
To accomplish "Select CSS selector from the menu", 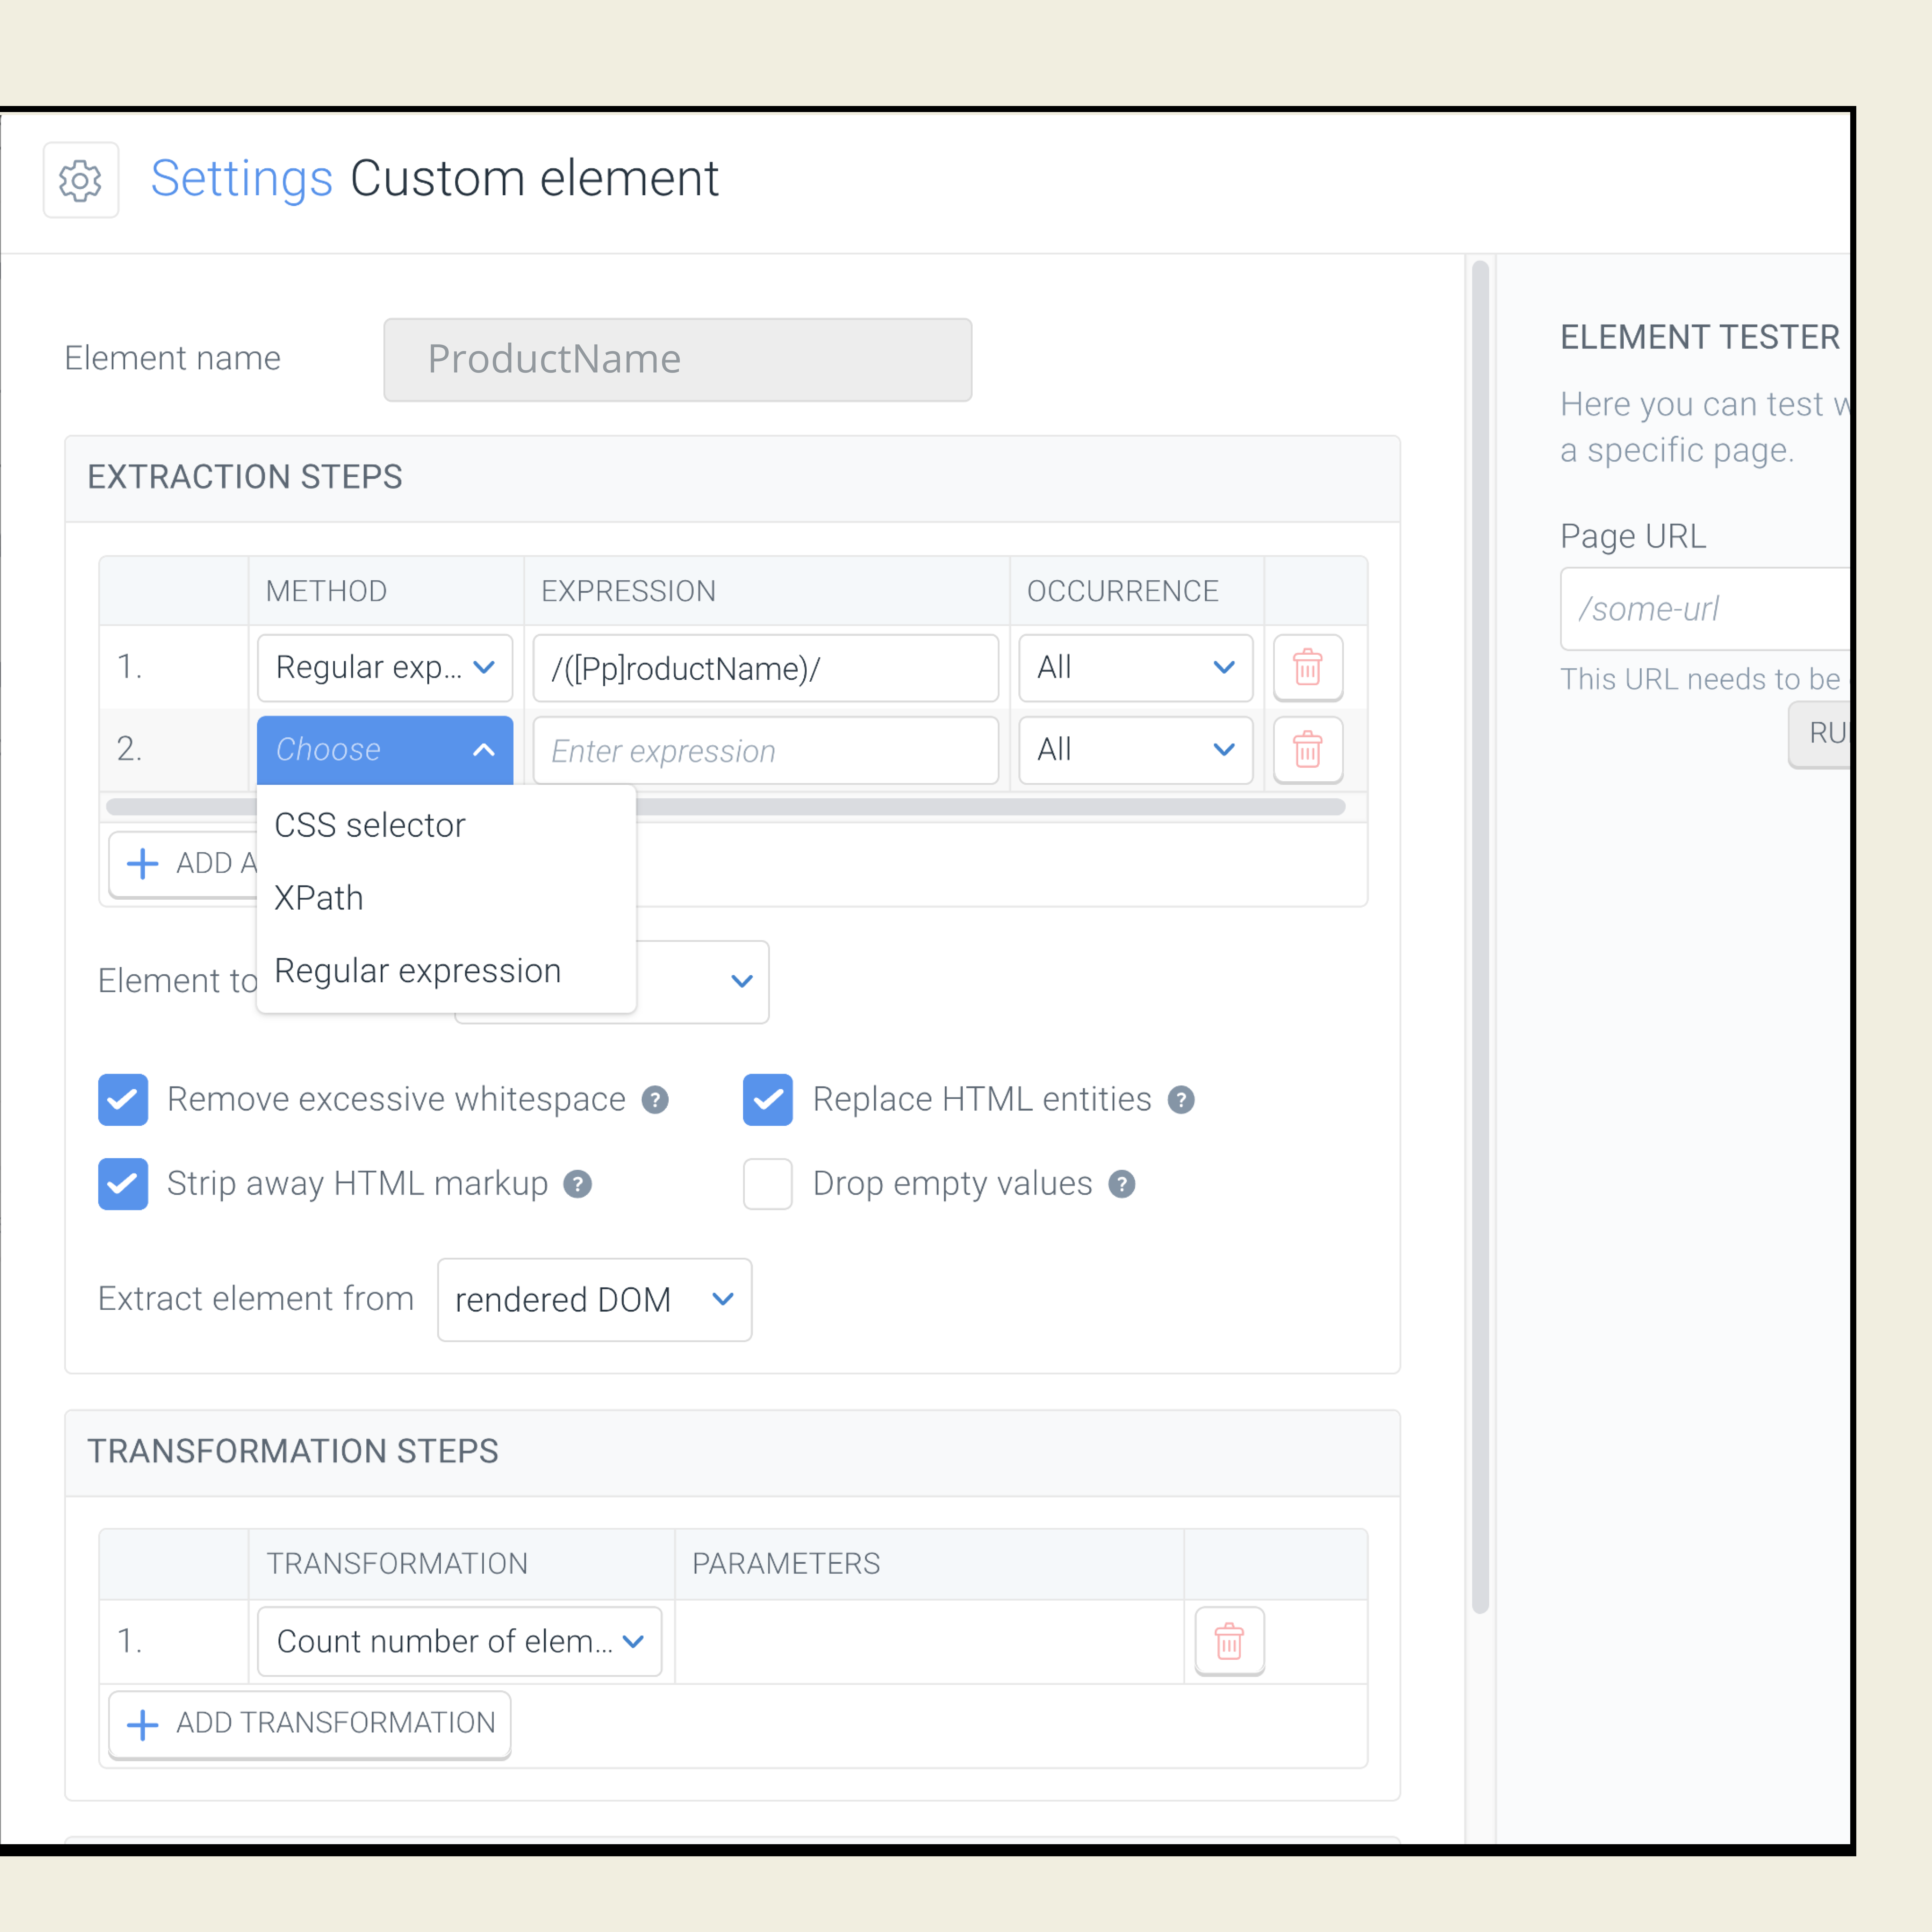I will 370,825.
